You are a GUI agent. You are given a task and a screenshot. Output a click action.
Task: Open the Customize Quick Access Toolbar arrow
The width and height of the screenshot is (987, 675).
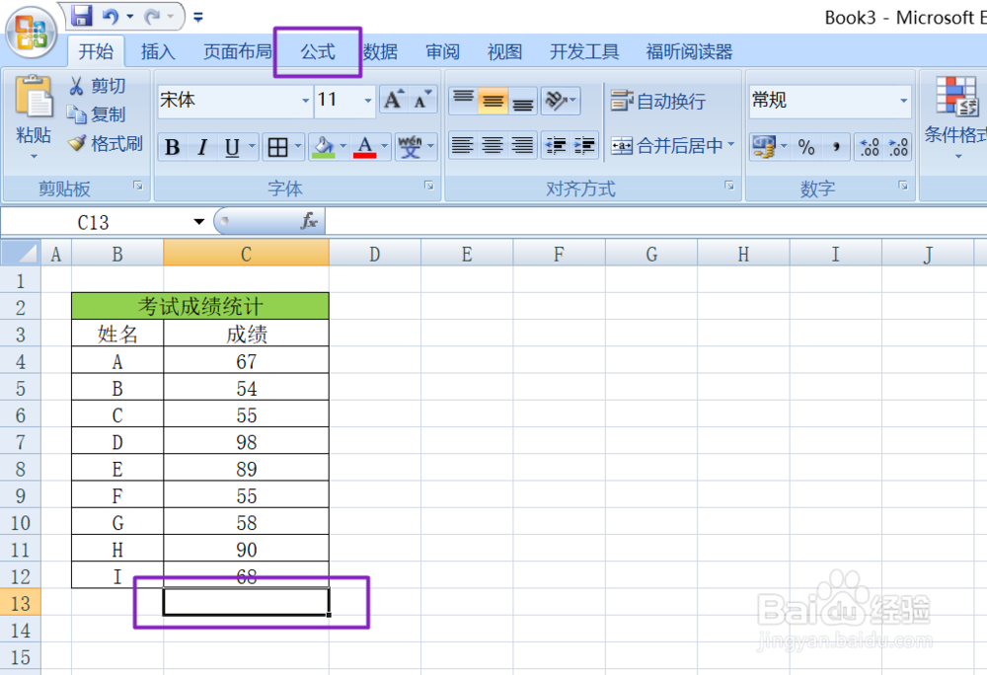[x=198, y=17]
